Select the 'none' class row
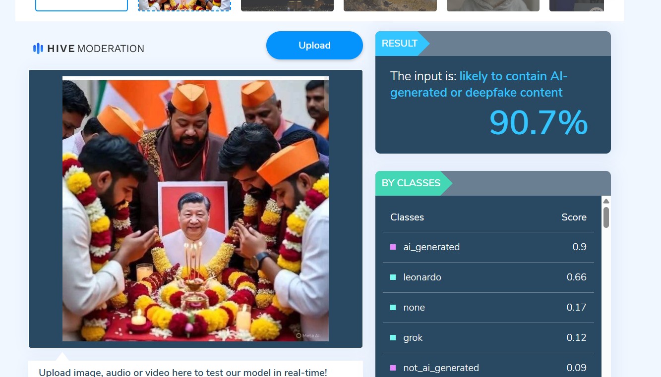661x377 pixels. (x=488, y=308)
